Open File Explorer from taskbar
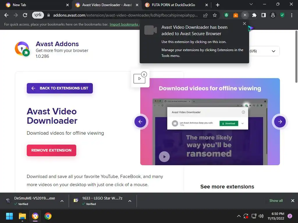Viewport: 298px width, 223px height. click(22, 216)
